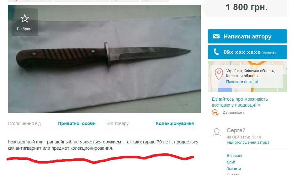
Task: Click the envelope icon in message button
Action: click(x=216, y=37)
